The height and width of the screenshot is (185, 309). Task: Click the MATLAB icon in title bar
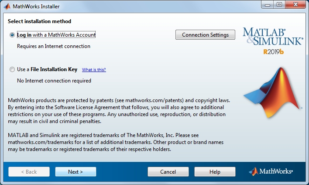pyautogui.click(x=7, y=7)
